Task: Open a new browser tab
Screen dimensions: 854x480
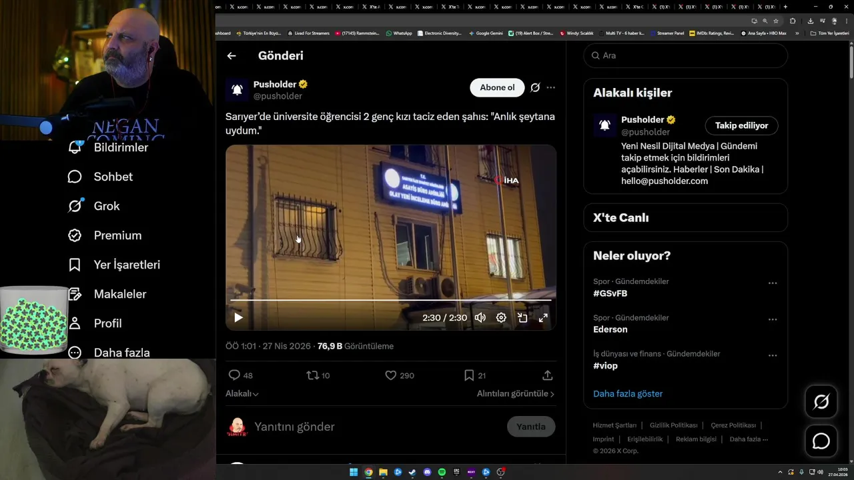Action: [x=785, y=7]
